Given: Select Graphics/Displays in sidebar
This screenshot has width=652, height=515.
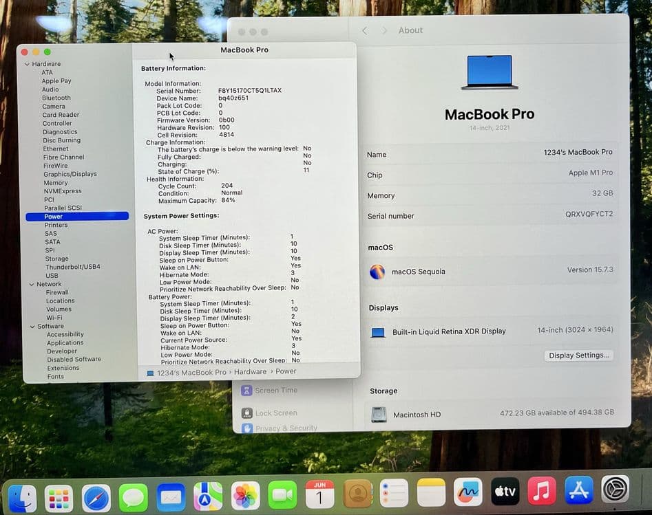Looking at the screenshot, I should pos(70,174).
